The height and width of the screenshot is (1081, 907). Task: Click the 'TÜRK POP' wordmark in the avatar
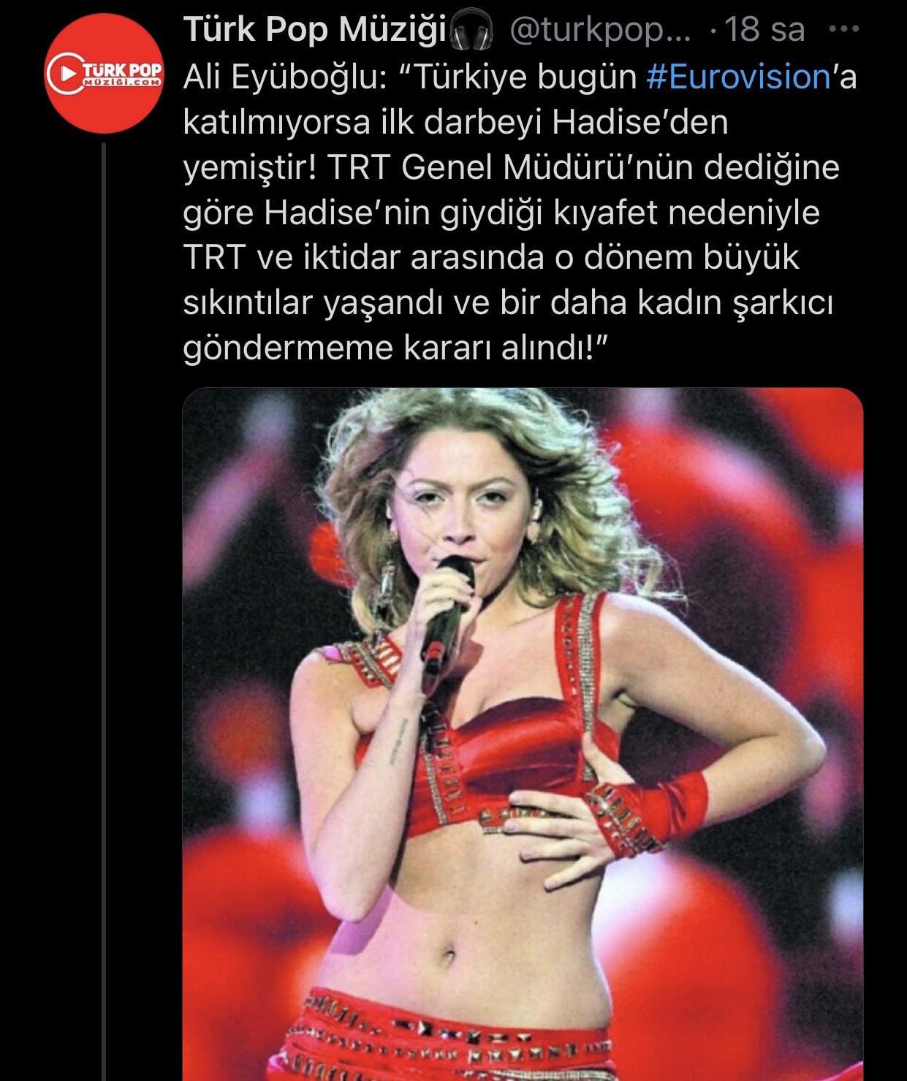(121, 69)
